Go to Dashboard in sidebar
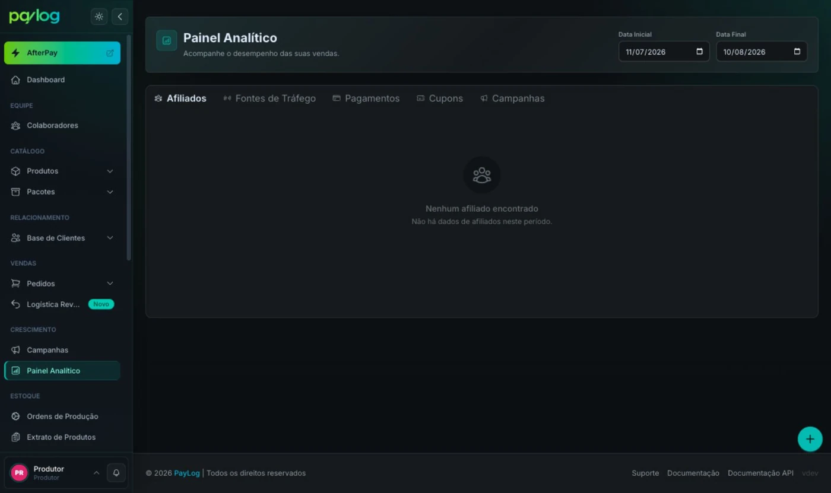The width and height of the screenshot is (831, 493). tap(62, 79)
